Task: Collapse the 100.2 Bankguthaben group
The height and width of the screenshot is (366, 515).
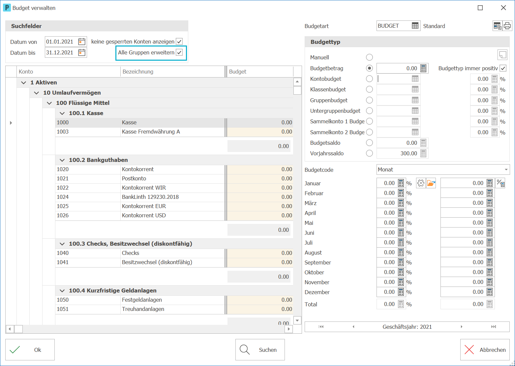Action: coord(62,160)
